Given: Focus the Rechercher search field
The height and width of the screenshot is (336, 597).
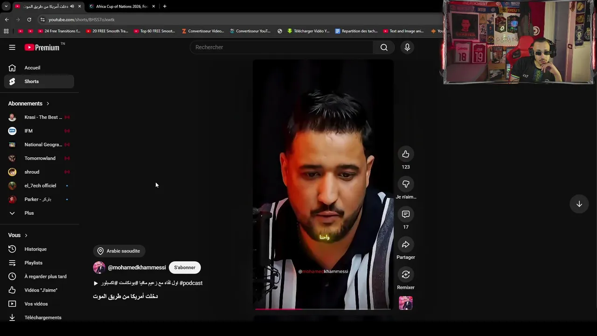Looking at the screenshot, I should coord(281,47).
